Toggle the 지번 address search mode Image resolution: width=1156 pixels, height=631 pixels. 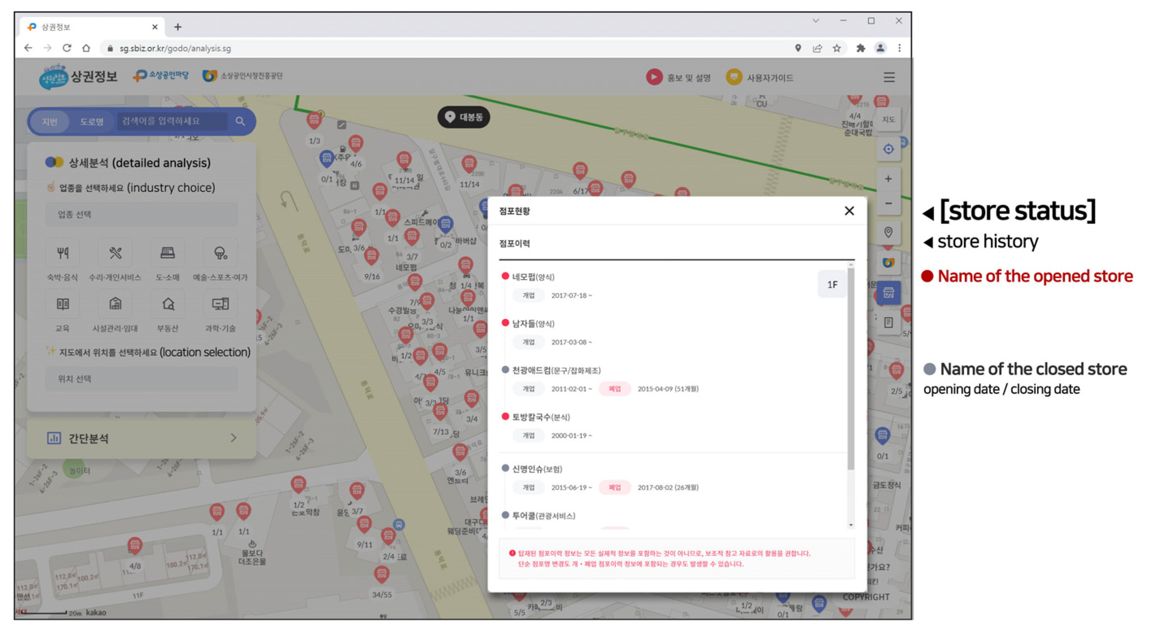[49, 122]
